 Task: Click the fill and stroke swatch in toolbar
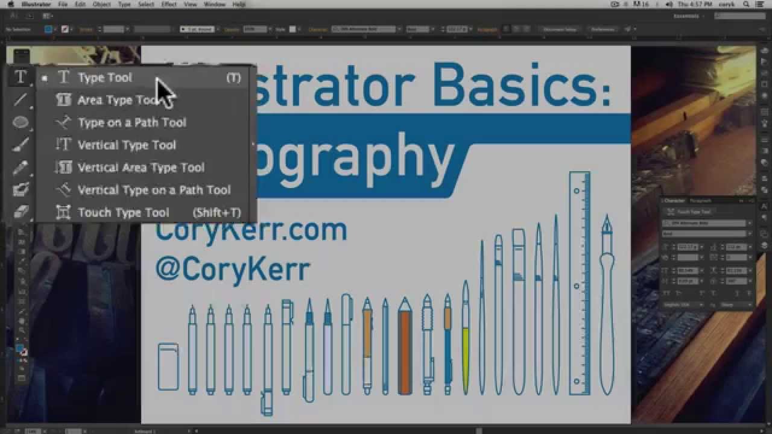click(x=21, y=350)
